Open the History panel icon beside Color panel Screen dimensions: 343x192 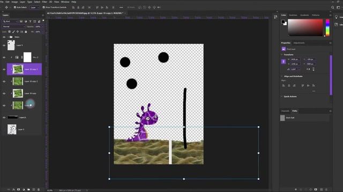tap(275, 17)
